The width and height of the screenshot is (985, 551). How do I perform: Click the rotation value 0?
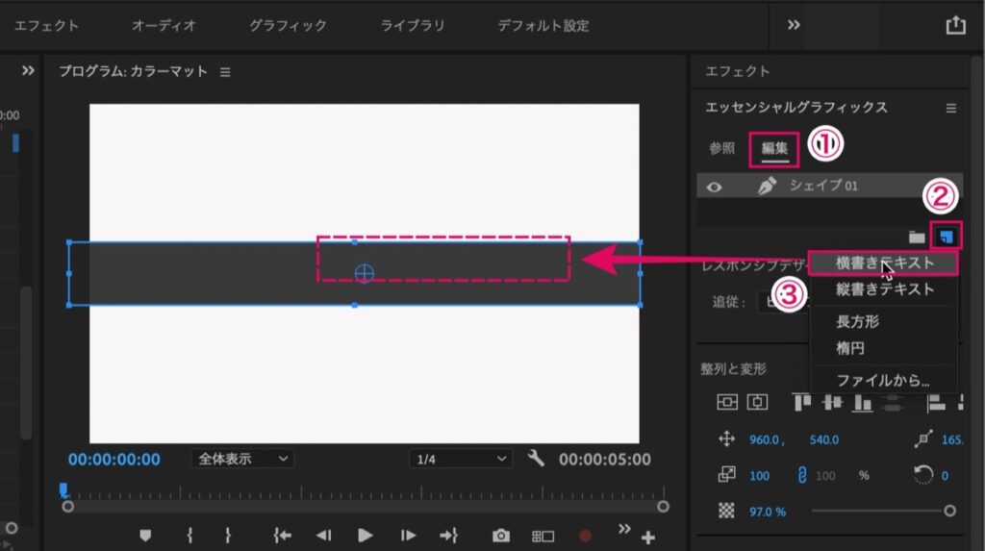945,476
